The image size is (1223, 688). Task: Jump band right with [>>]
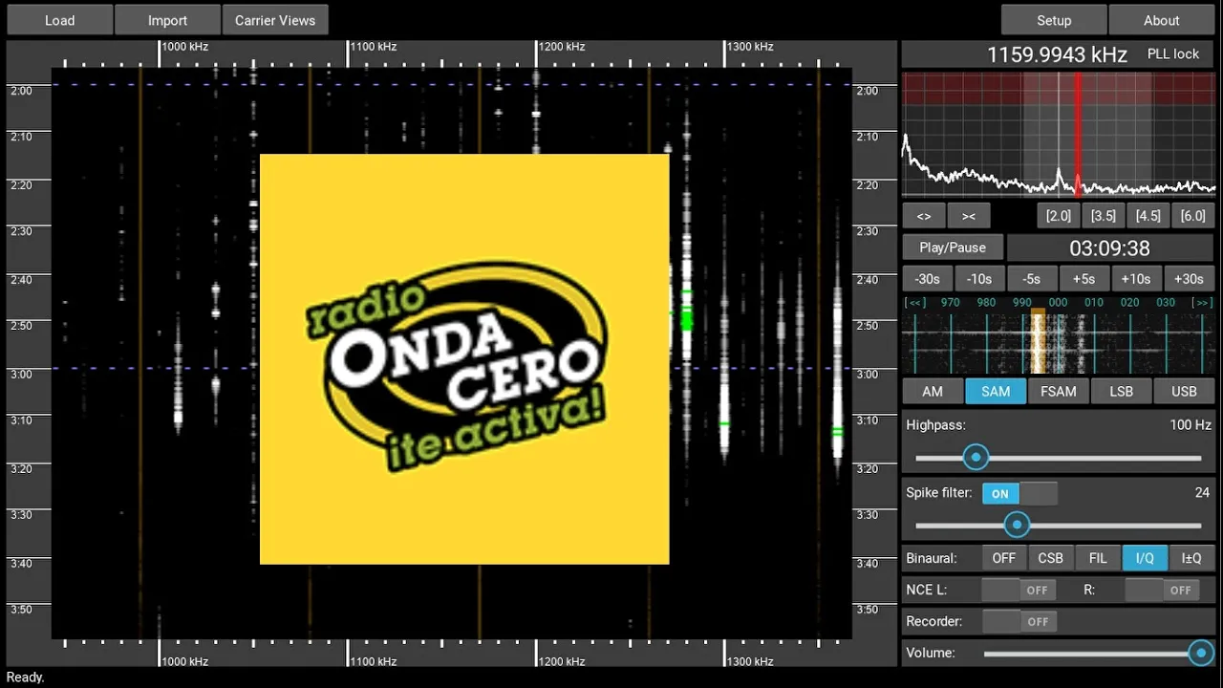1203,302
